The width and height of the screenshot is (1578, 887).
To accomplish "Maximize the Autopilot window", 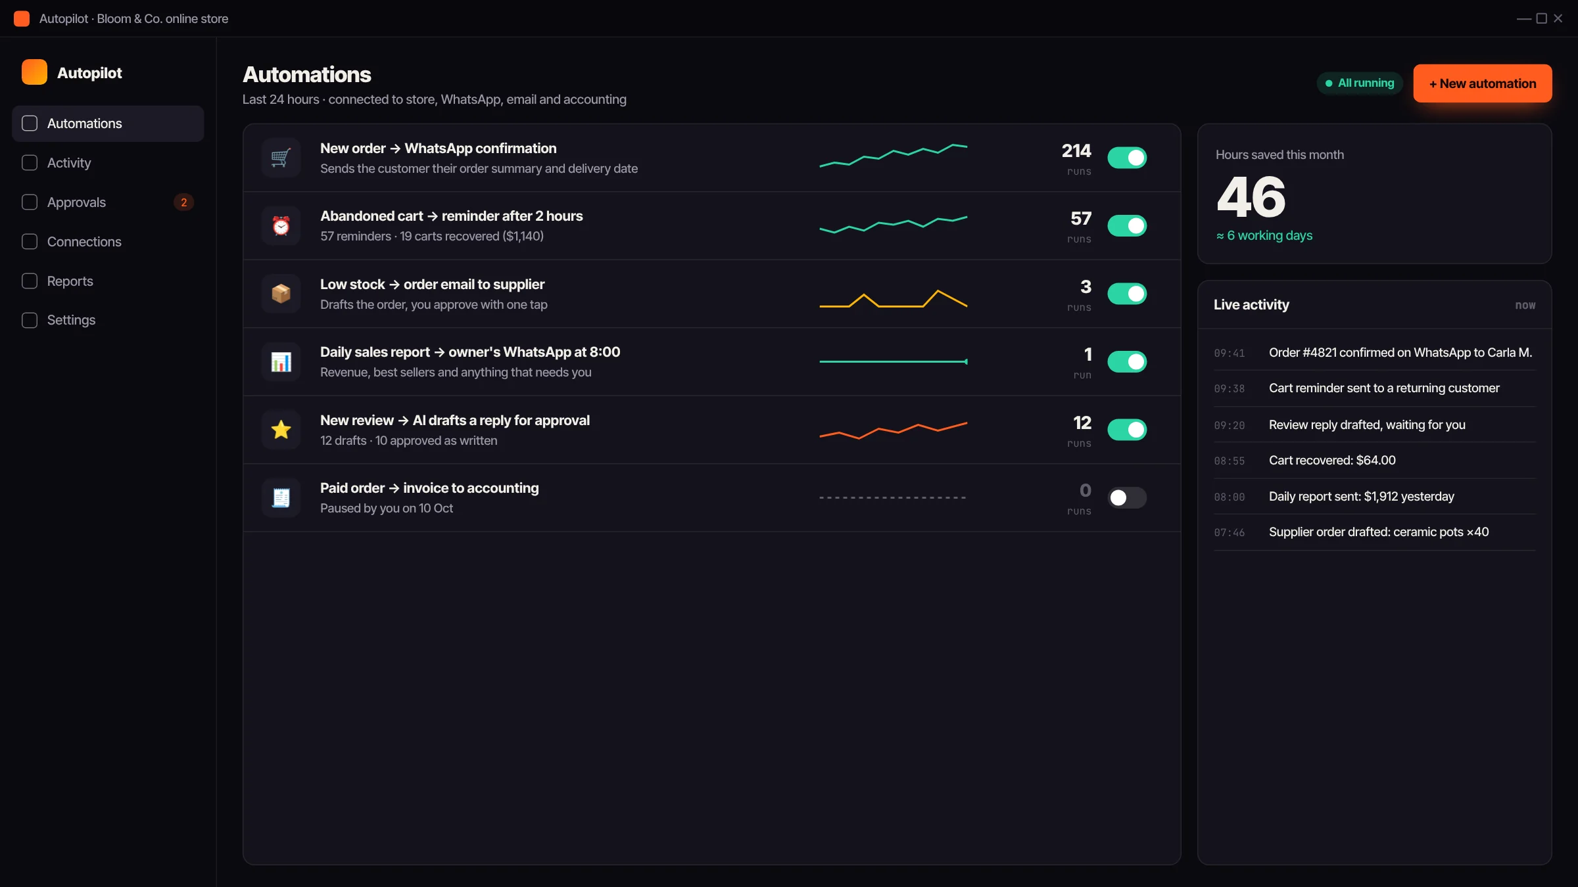I will (x=1541, y=18).
